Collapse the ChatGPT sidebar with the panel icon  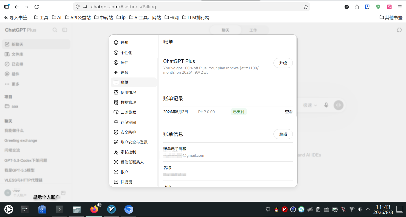[x=65, y=30]
